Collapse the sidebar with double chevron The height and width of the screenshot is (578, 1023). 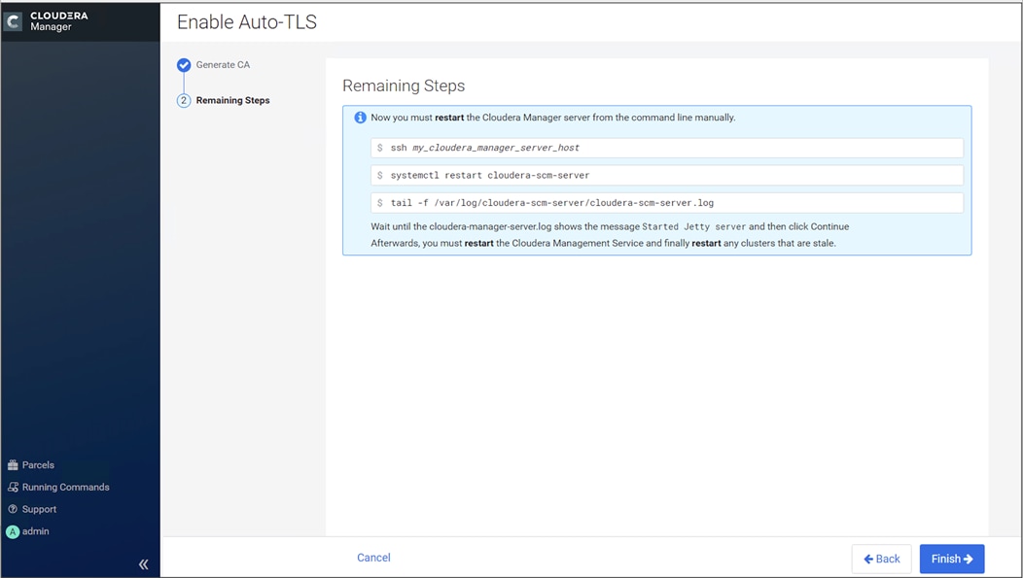144,564
